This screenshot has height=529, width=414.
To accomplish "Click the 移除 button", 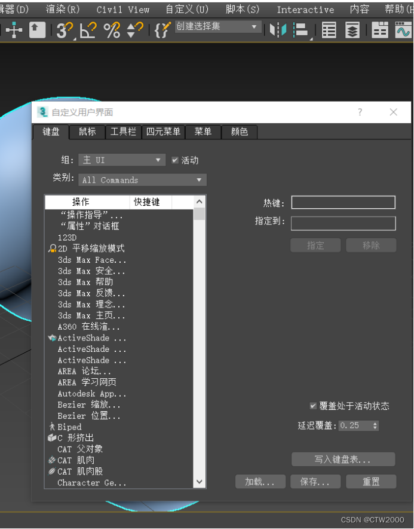I will pyautogui.click(x=371, y=245).
